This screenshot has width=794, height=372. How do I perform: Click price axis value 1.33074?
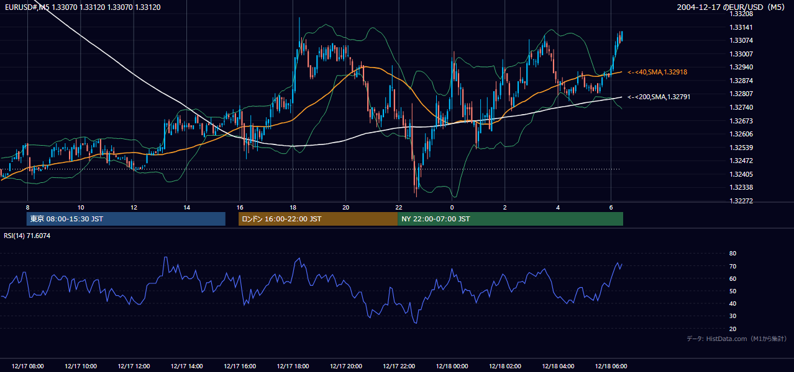[x=741, y=40]
